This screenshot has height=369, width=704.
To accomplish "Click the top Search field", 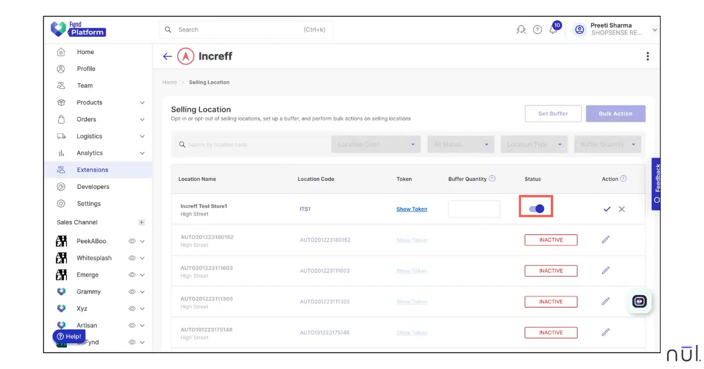I will (246, 29).
